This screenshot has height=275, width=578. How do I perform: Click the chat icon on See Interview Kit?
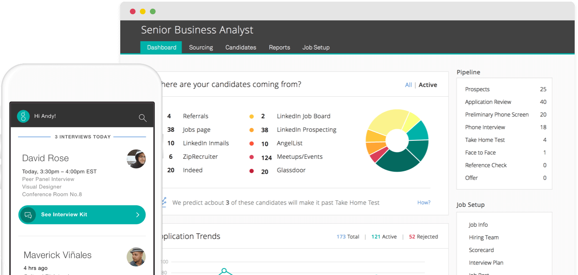pos(28,215)
